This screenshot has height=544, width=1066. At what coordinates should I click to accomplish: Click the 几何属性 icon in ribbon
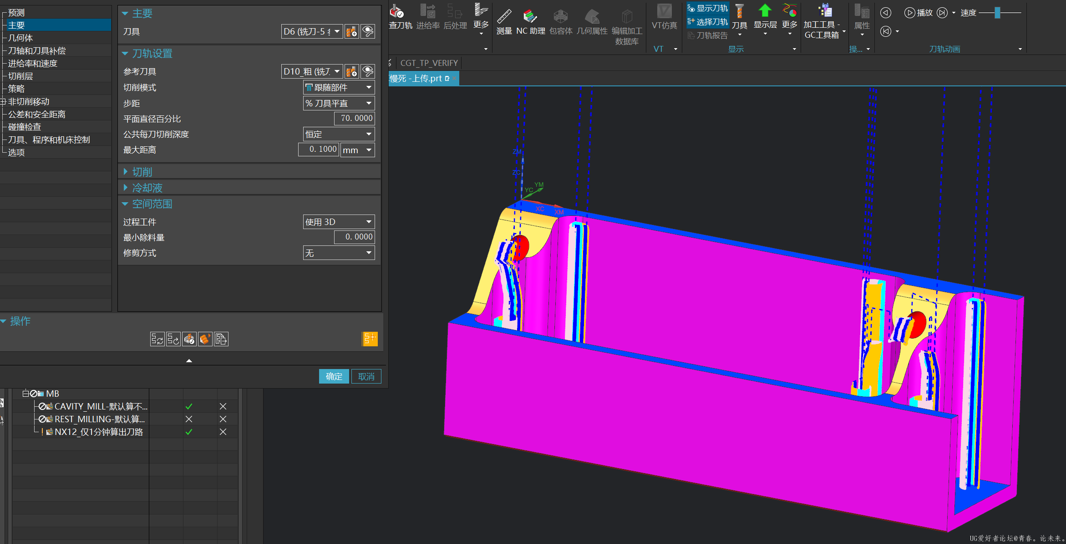pyautogui.click(x=592, y=21)
